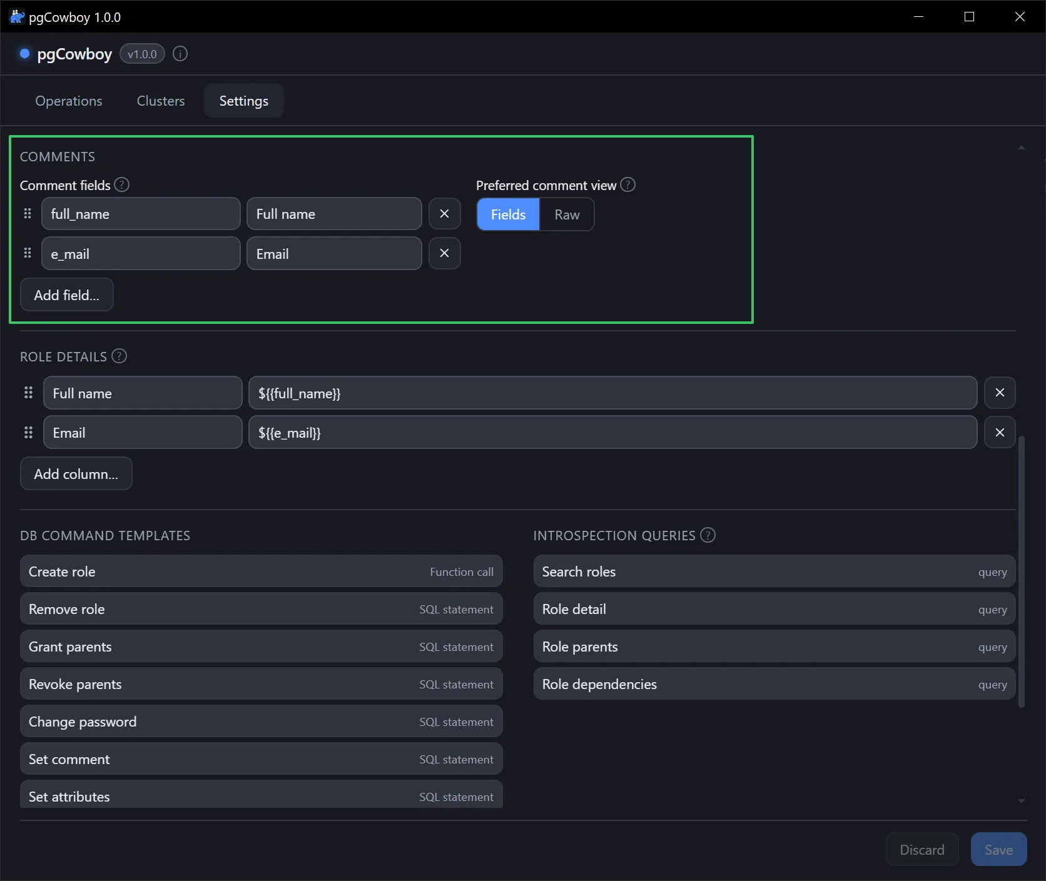Expand the Set attributes command template
This screenshot has height=881, width=1046.
click(x=261, y=794)
